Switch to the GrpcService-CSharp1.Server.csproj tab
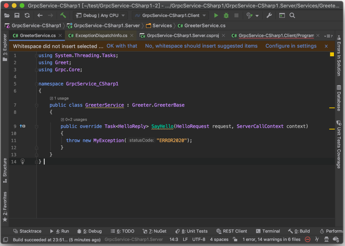The height and width of the screenshot is (246, 345). tap(183, 36)
